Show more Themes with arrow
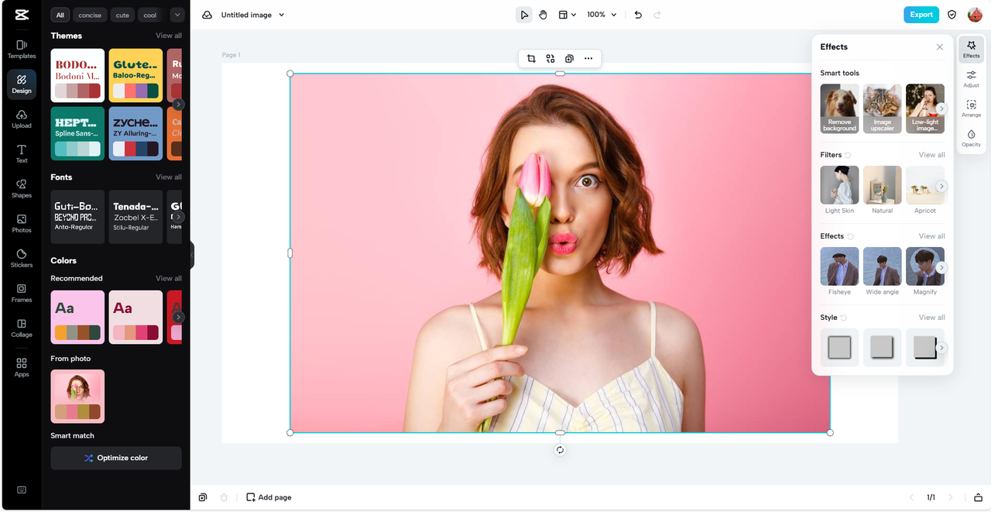 point(178,105)
